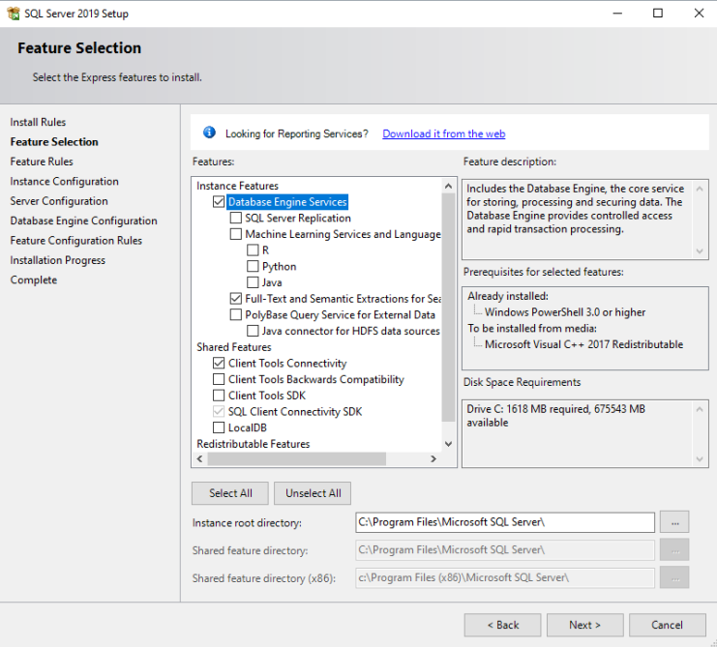Minimize the SQL Server 2019 Setup window

617,14
